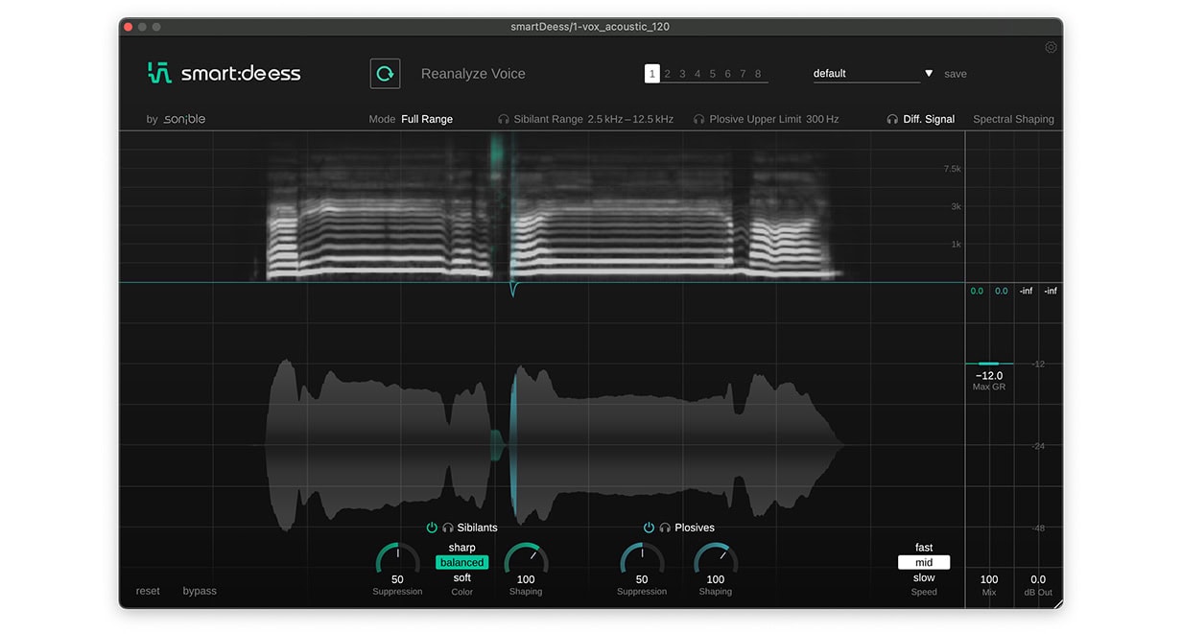The height and width of the screenshot is (634, 1182).
Task: Solo Sibilants with the headphone icon
Action: click(447, 528)
